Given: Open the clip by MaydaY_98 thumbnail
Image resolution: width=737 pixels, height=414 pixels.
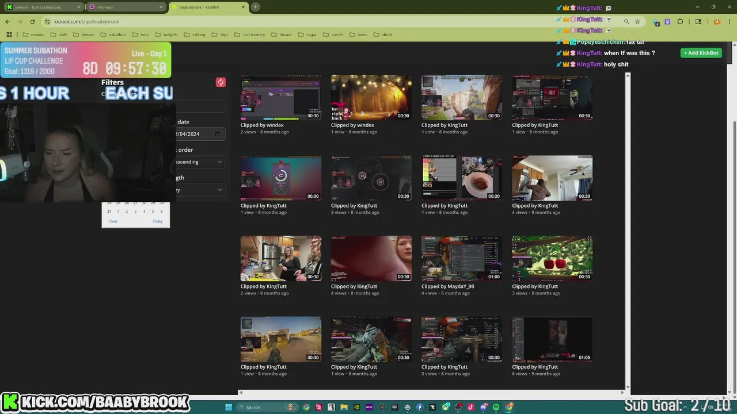Looking at the screenshot, I should pyautogui.click(x=461, y=259).
